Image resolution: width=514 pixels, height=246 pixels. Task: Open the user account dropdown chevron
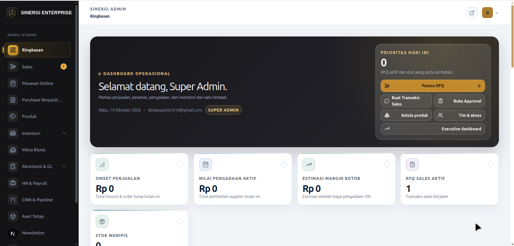click(x=497, y=13)
